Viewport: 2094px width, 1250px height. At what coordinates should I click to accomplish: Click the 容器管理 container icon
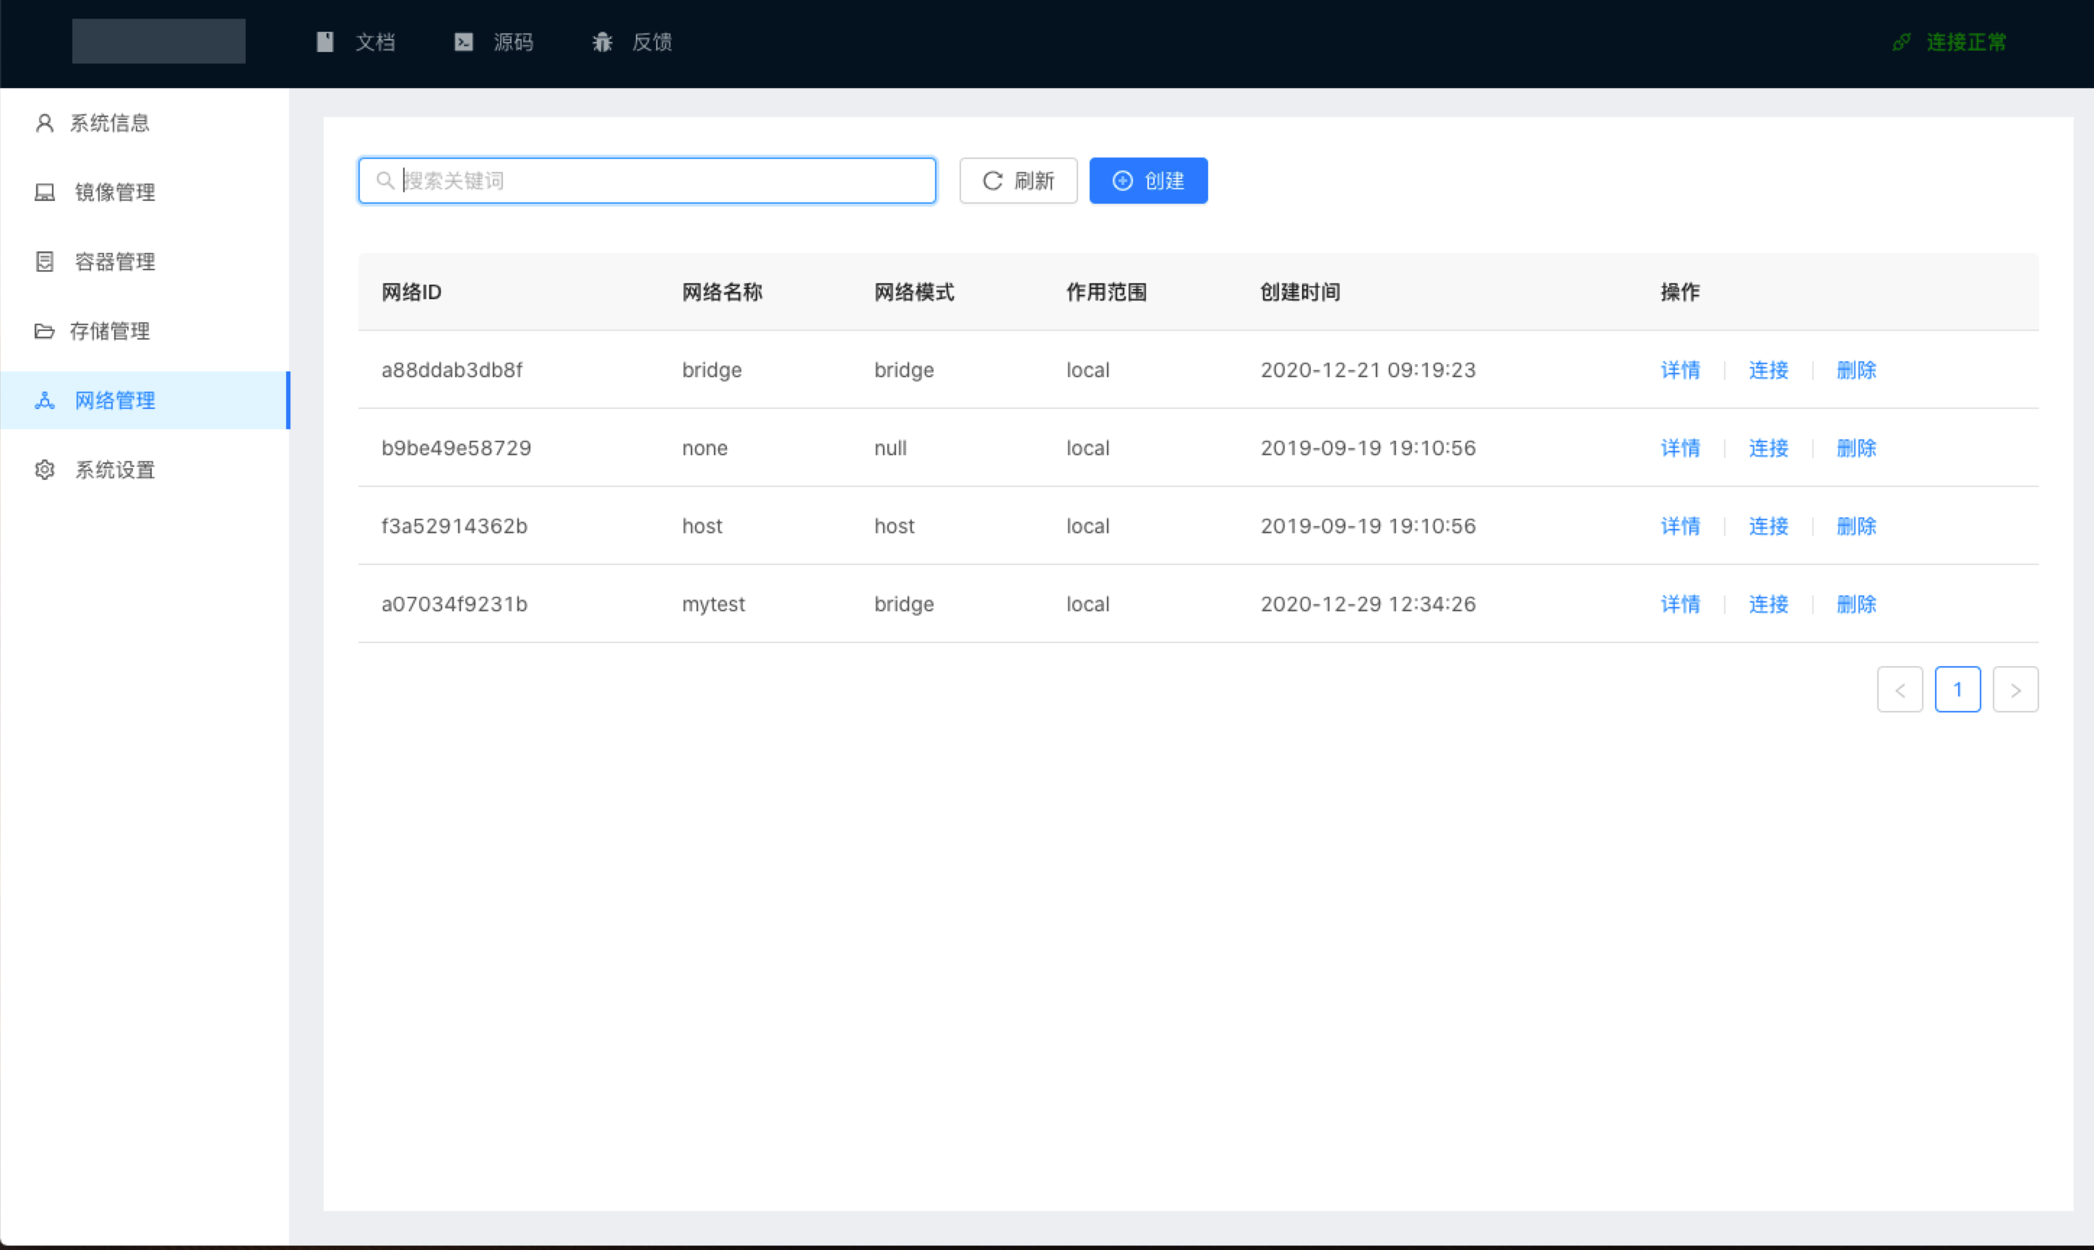click(x=45, y=262)
